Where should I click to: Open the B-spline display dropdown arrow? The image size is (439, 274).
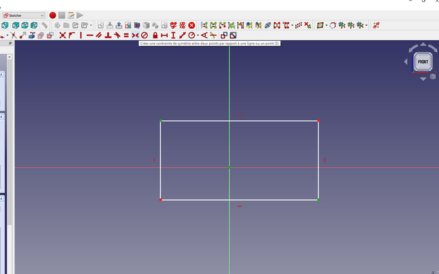pos(326,25)
